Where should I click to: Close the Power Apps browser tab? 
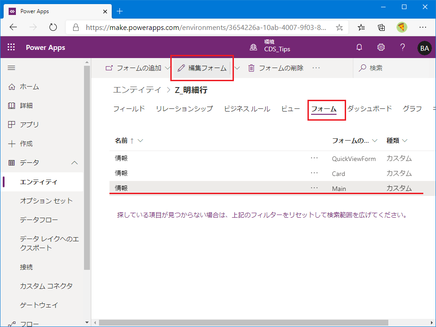click(x=105, y=11)
